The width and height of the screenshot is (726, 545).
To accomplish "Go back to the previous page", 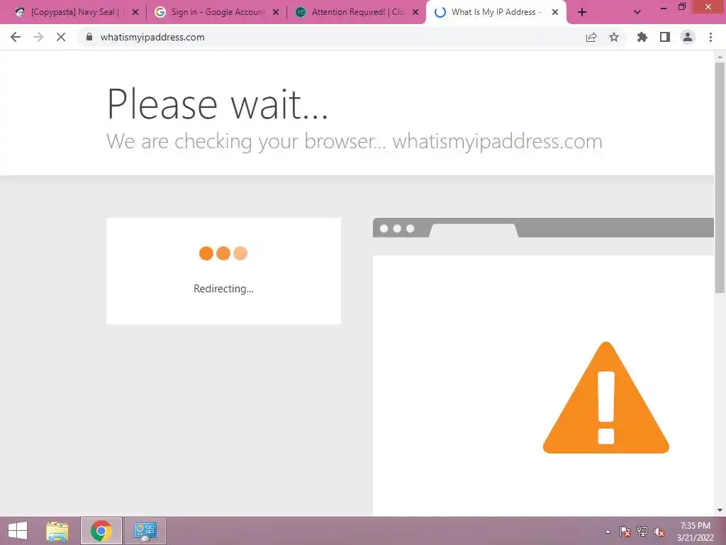I will 16,37.
